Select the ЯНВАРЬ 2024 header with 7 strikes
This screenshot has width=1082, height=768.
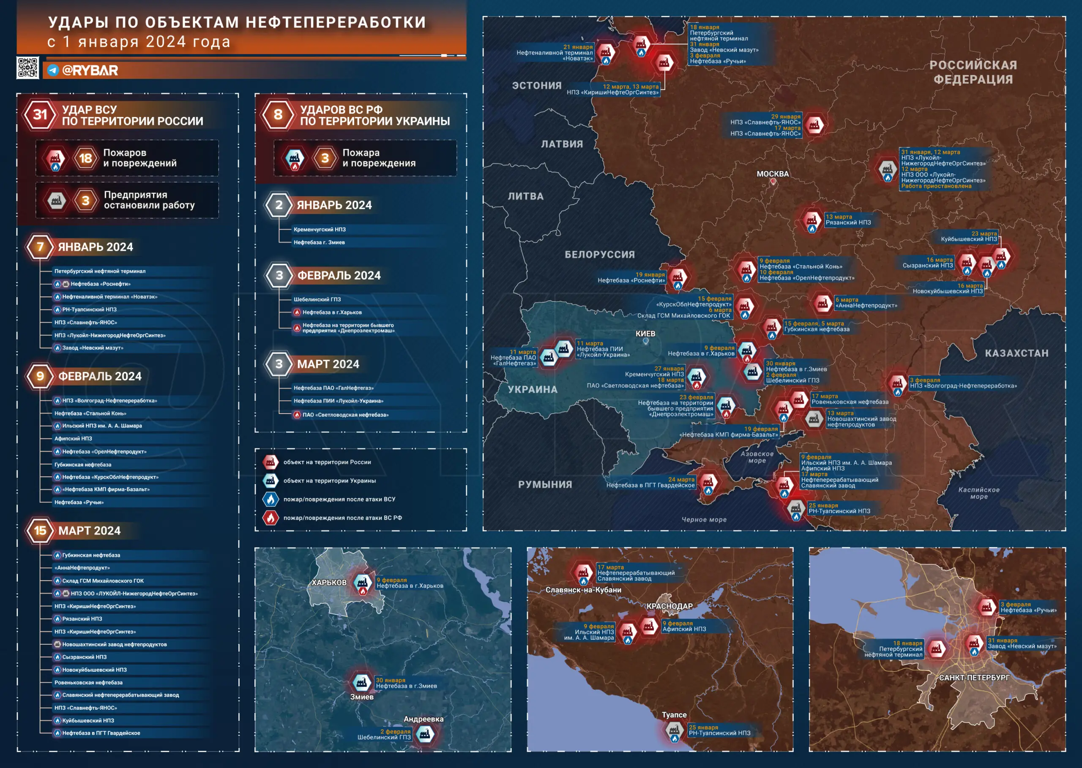click(x=95, y=247)
